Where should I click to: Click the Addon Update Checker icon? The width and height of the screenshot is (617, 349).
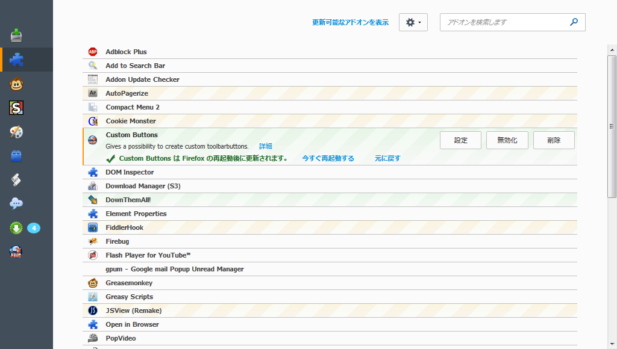(x=93, y=79)
